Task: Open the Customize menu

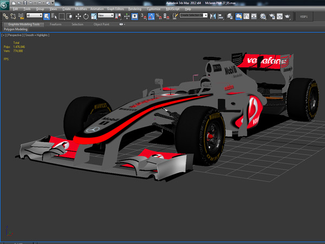Action: [153, 9]
